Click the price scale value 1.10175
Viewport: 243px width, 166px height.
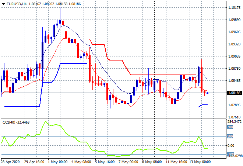(x=235, y=8)
